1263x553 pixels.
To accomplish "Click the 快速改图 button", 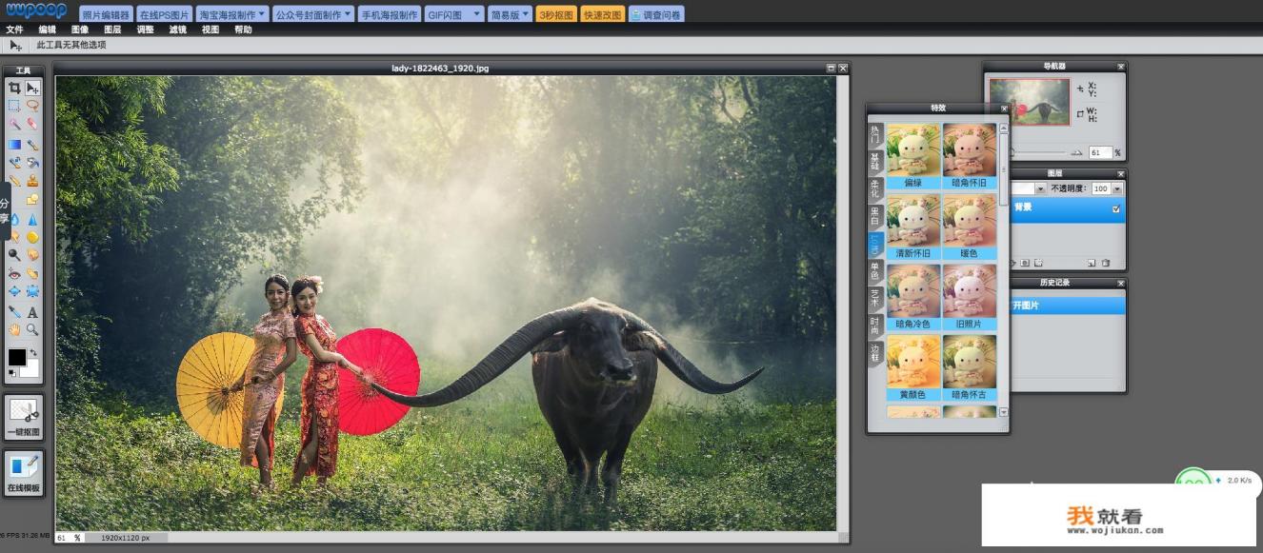I will tap(603, 14).
